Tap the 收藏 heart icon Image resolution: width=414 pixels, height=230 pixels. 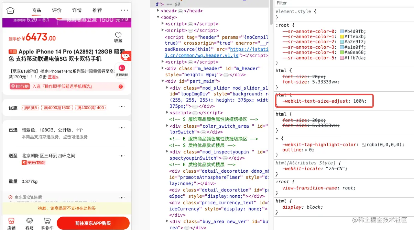[118, 35]
